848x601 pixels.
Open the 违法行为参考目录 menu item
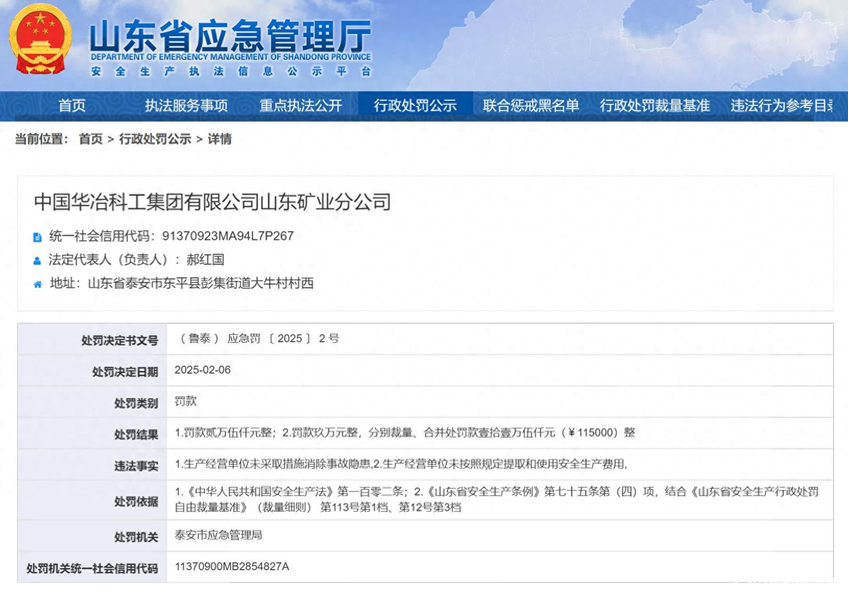click(x=781, y=105)
